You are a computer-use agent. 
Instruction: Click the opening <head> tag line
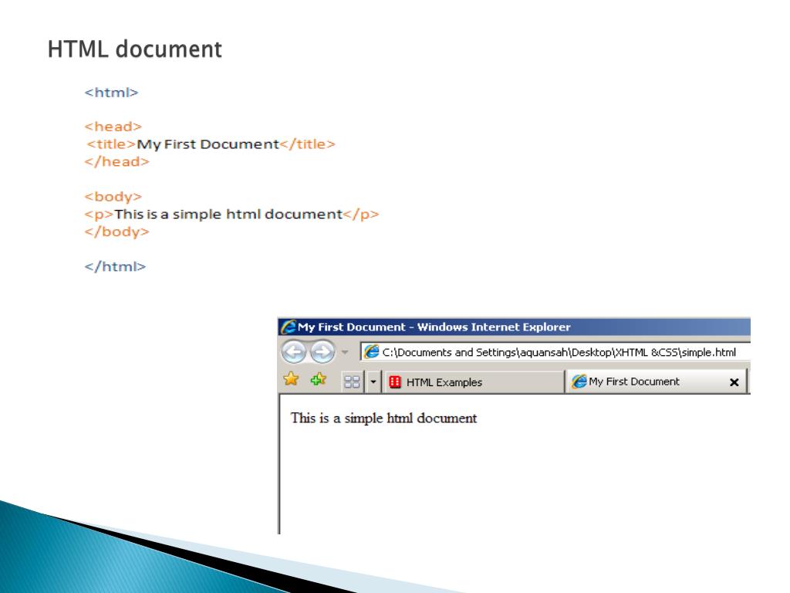click(113, 127)
